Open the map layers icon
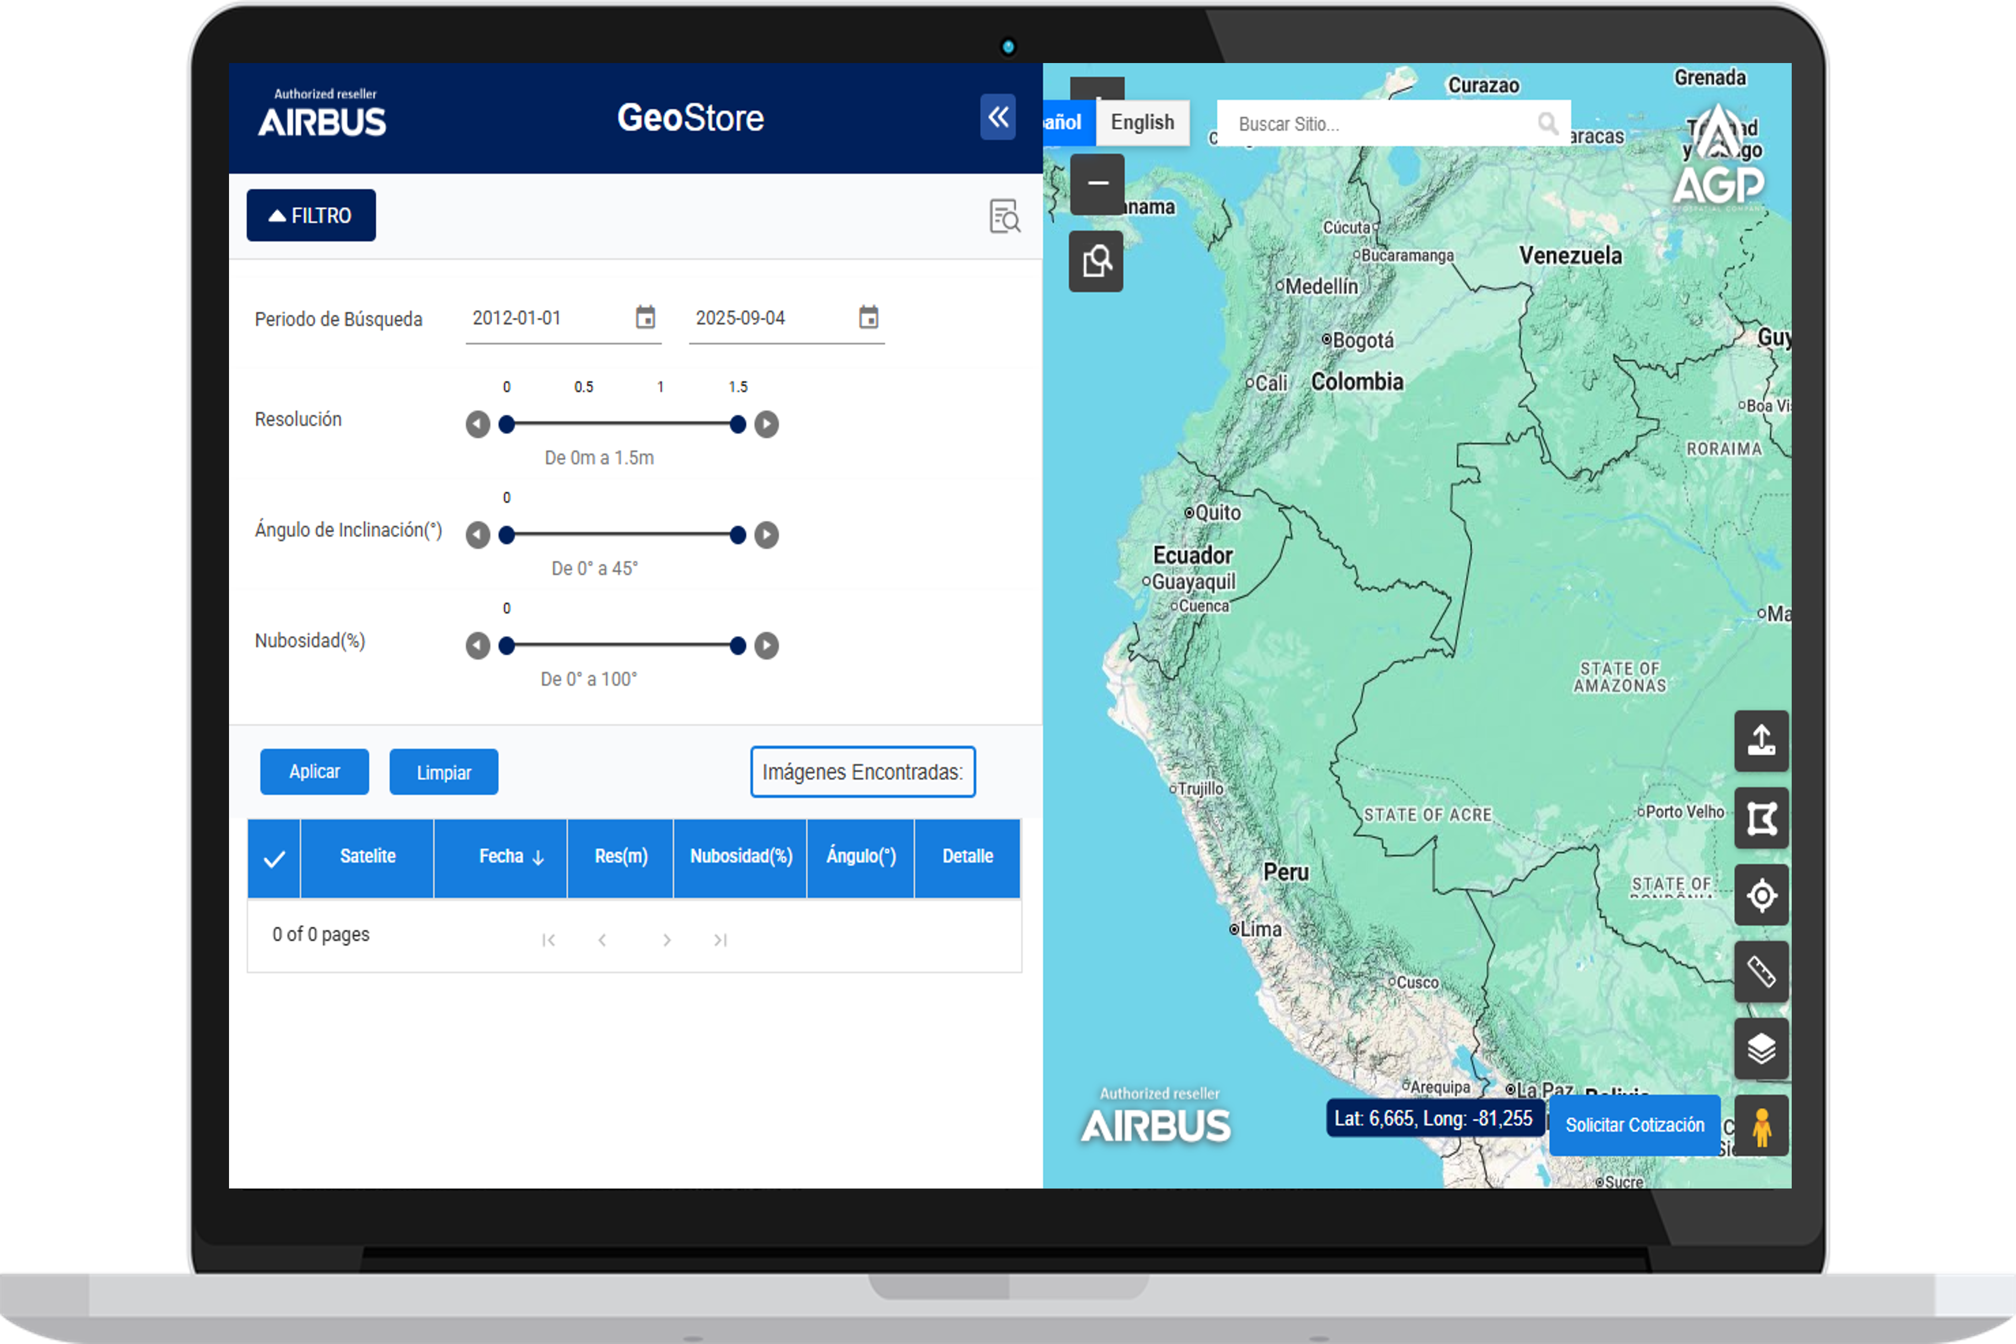The image size is (2016, 1344). pos(1762,1049)
